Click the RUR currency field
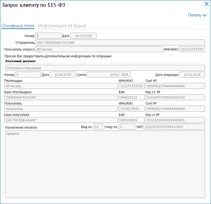Image resolution: width=211 pixels, height=204 pixels. [126, 75]
